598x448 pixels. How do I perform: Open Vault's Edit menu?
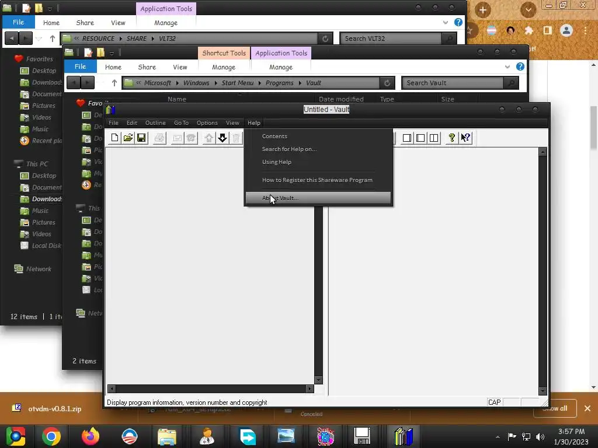pos(132,123)
